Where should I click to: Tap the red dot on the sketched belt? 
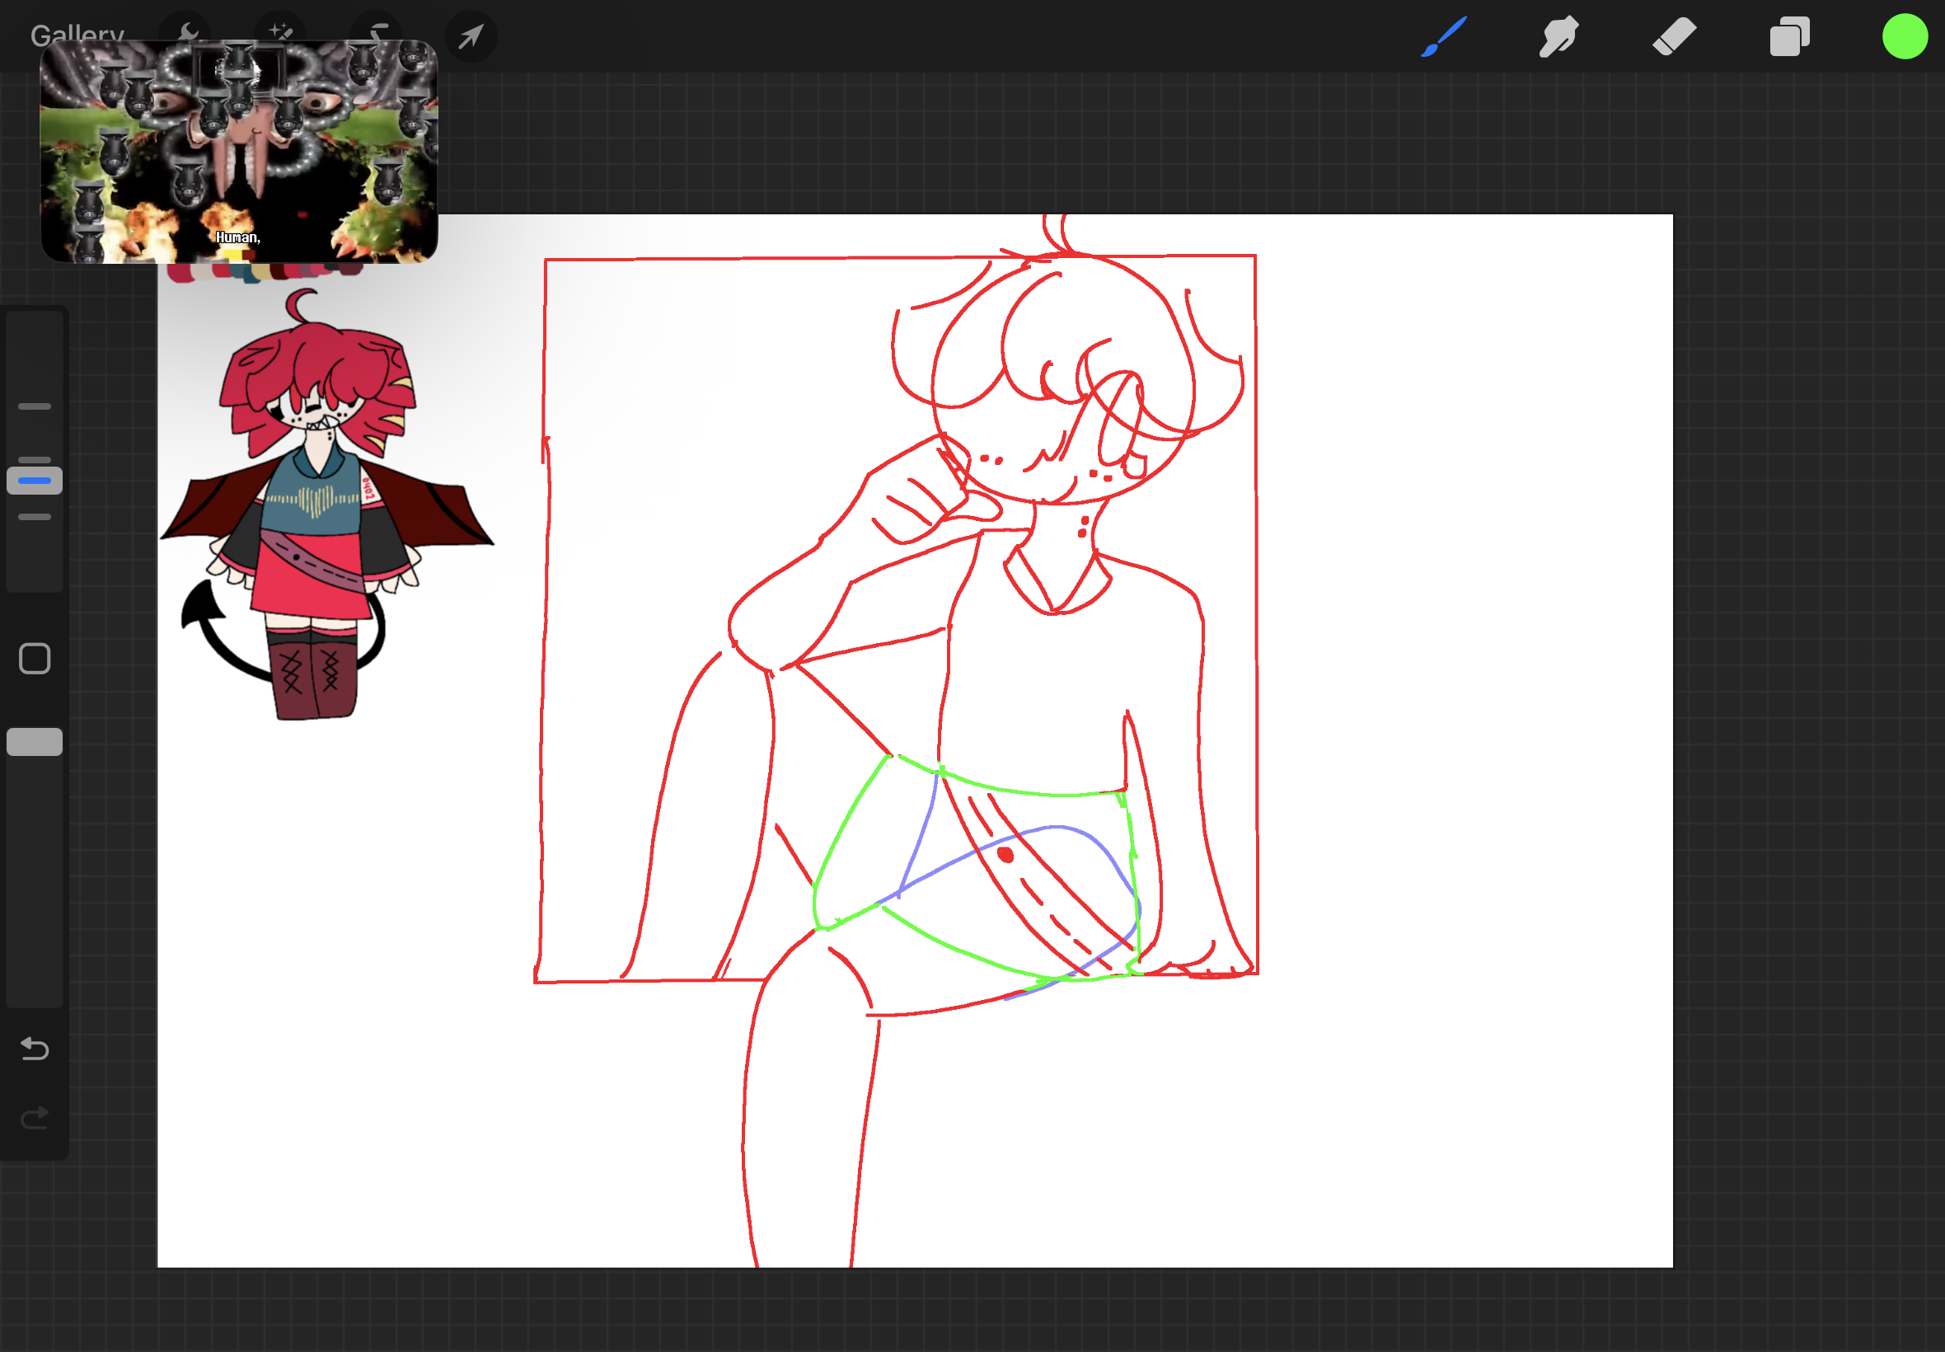[1005, 855]
